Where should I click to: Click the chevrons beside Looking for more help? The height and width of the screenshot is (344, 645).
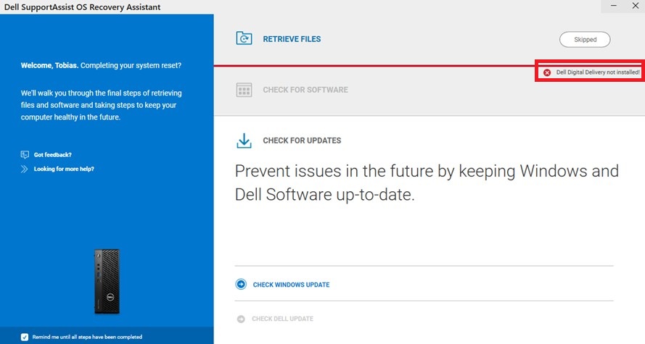pyautogui.click(x=25, y=169)
